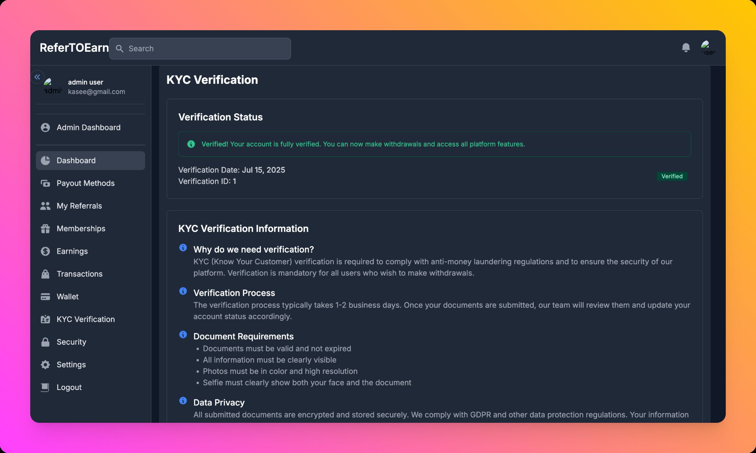Click the admin user profile picture
This screenshot has width=756, height=453.
click(53, 86)
